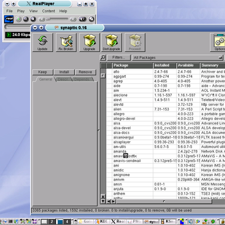Screen dimensions: 225x225
Task: Click the green Play button in RealPlayer
Action: 19,19
